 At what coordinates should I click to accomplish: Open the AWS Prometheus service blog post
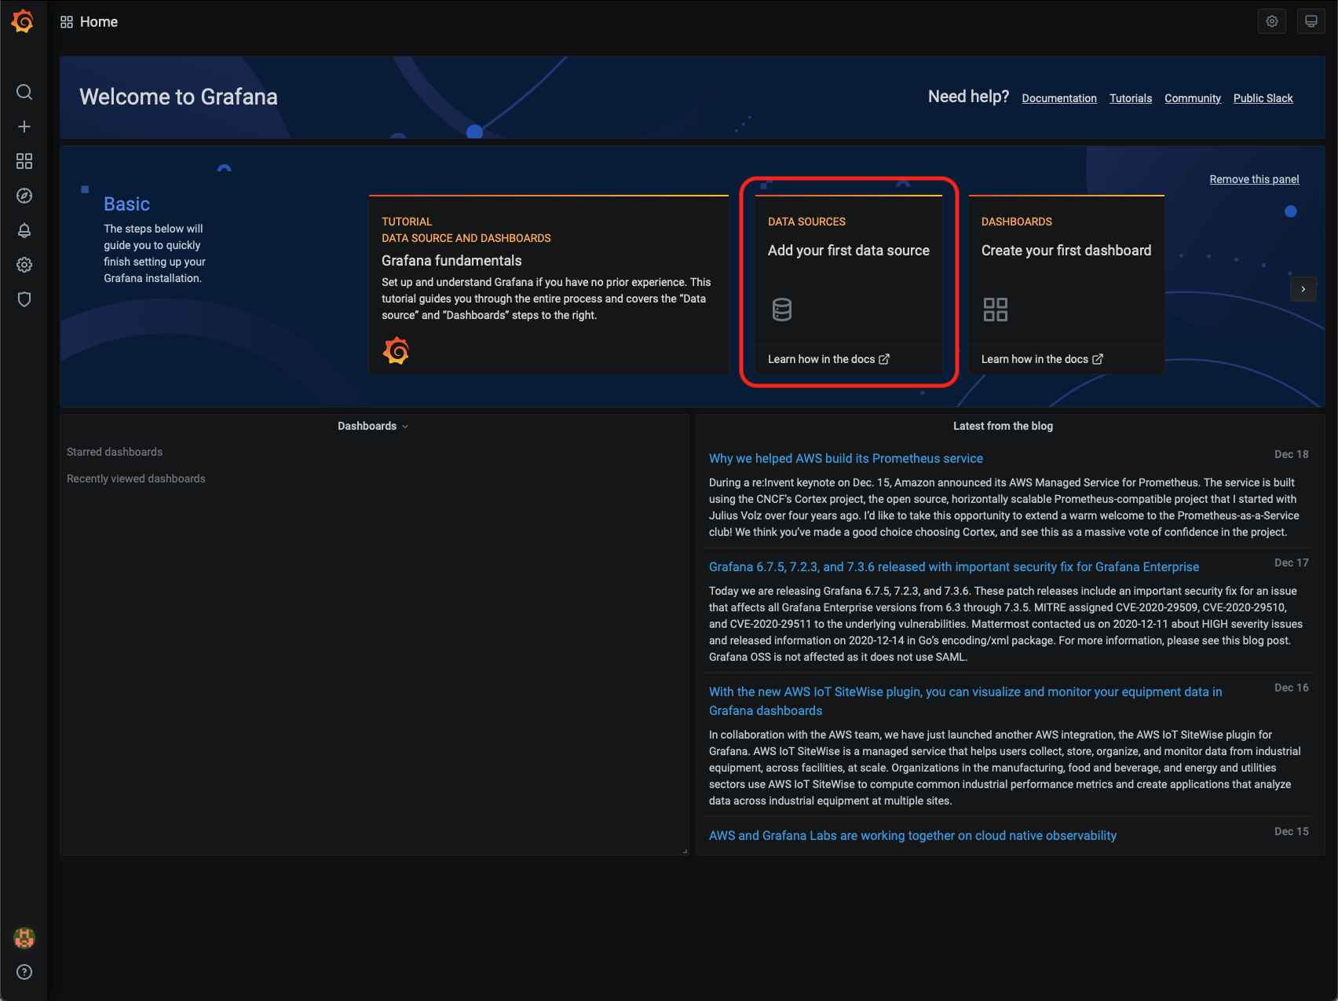(846, 458)
